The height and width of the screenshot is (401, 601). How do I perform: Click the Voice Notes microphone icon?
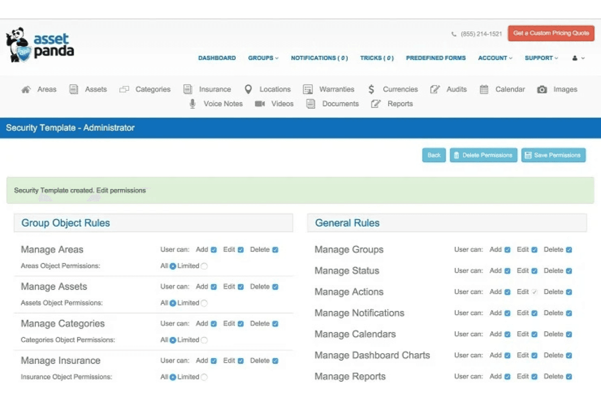[192, 104]
